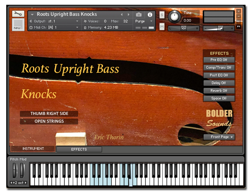
Task: Toggle Space effect
Action: pos(219,98)
